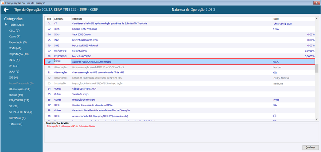This screenshot has height=152, width=321.
Task: Click the app icon in the title bar
Action: (2, 3)
